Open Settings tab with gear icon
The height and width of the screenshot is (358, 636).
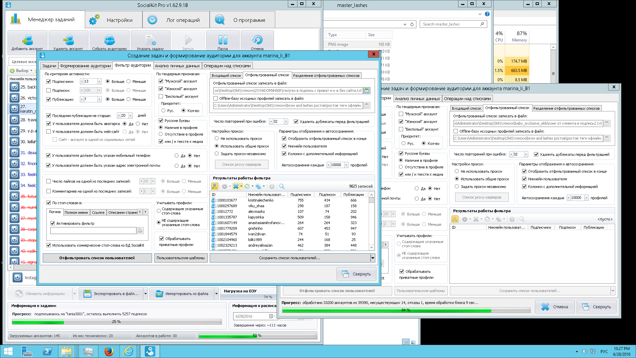(x=114, y=20)
